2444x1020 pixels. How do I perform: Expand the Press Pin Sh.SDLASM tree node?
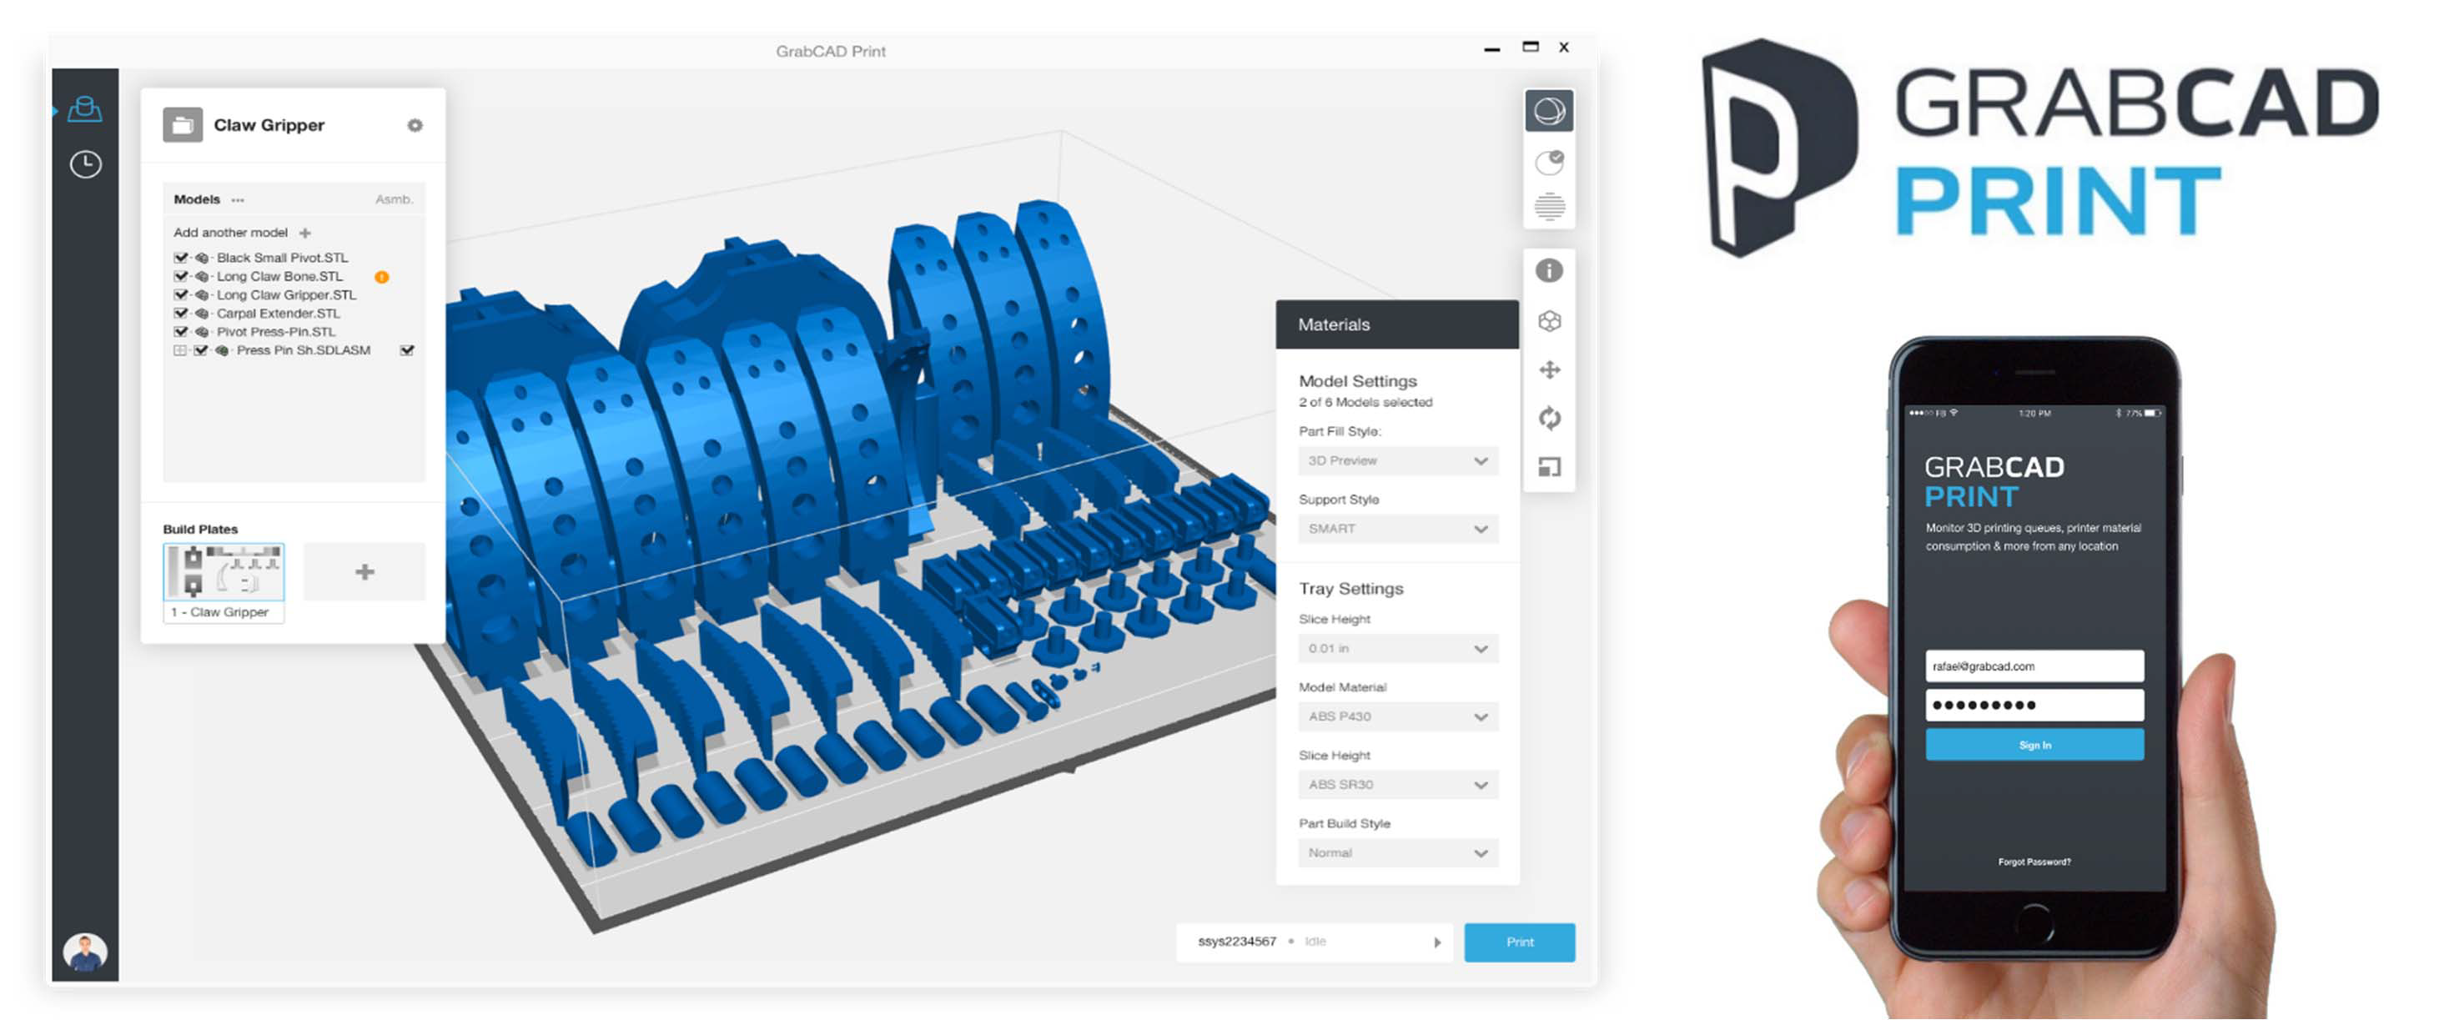click(x=179, y=350)
